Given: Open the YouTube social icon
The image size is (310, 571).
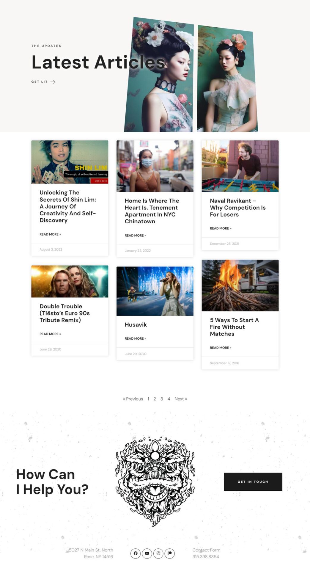Looking at the screenshot, I should pos(147,553).
